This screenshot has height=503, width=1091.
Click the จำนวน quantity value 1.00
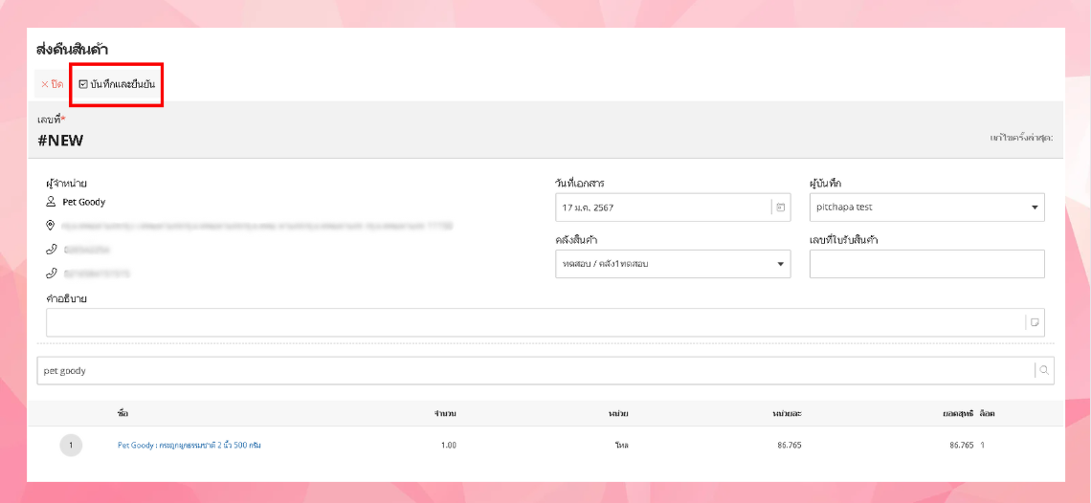447,445
